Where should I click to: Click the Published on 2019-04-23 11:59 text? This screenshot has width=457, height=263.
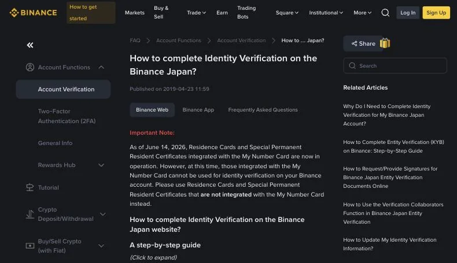[169, 89]
